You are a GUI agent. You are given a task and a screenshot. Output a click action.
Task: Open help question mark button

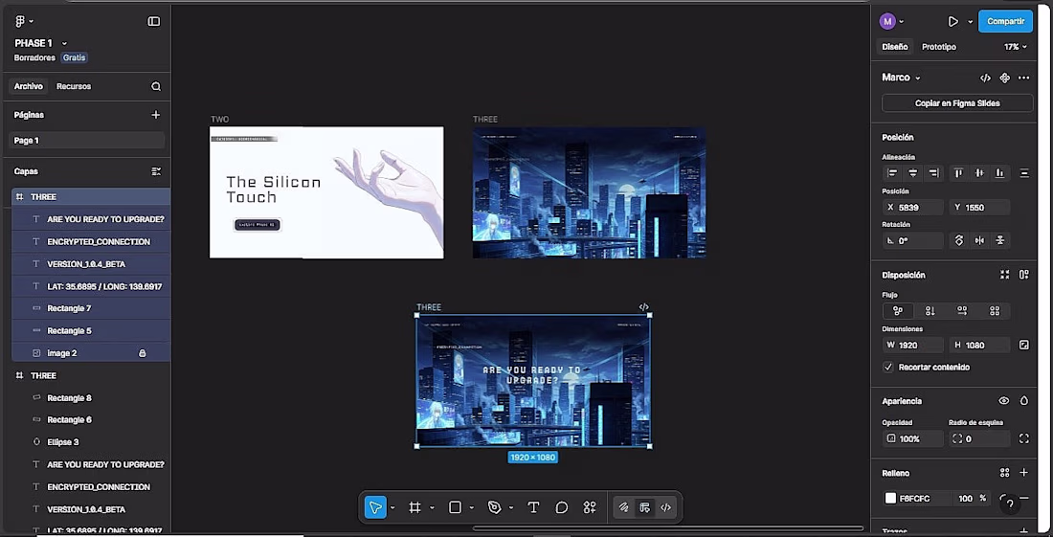pyautogui.click(x=1010, y=503)
